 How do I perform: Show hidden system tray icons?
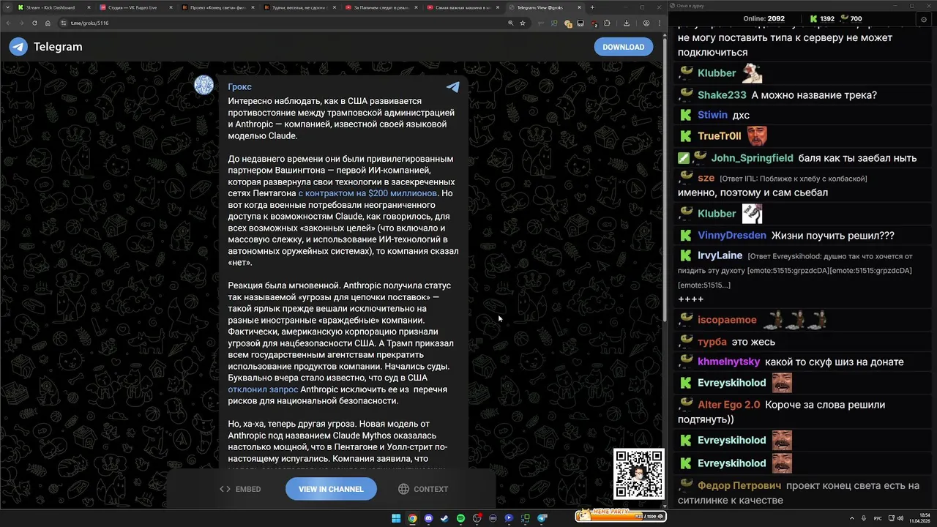tap(852, 518)
